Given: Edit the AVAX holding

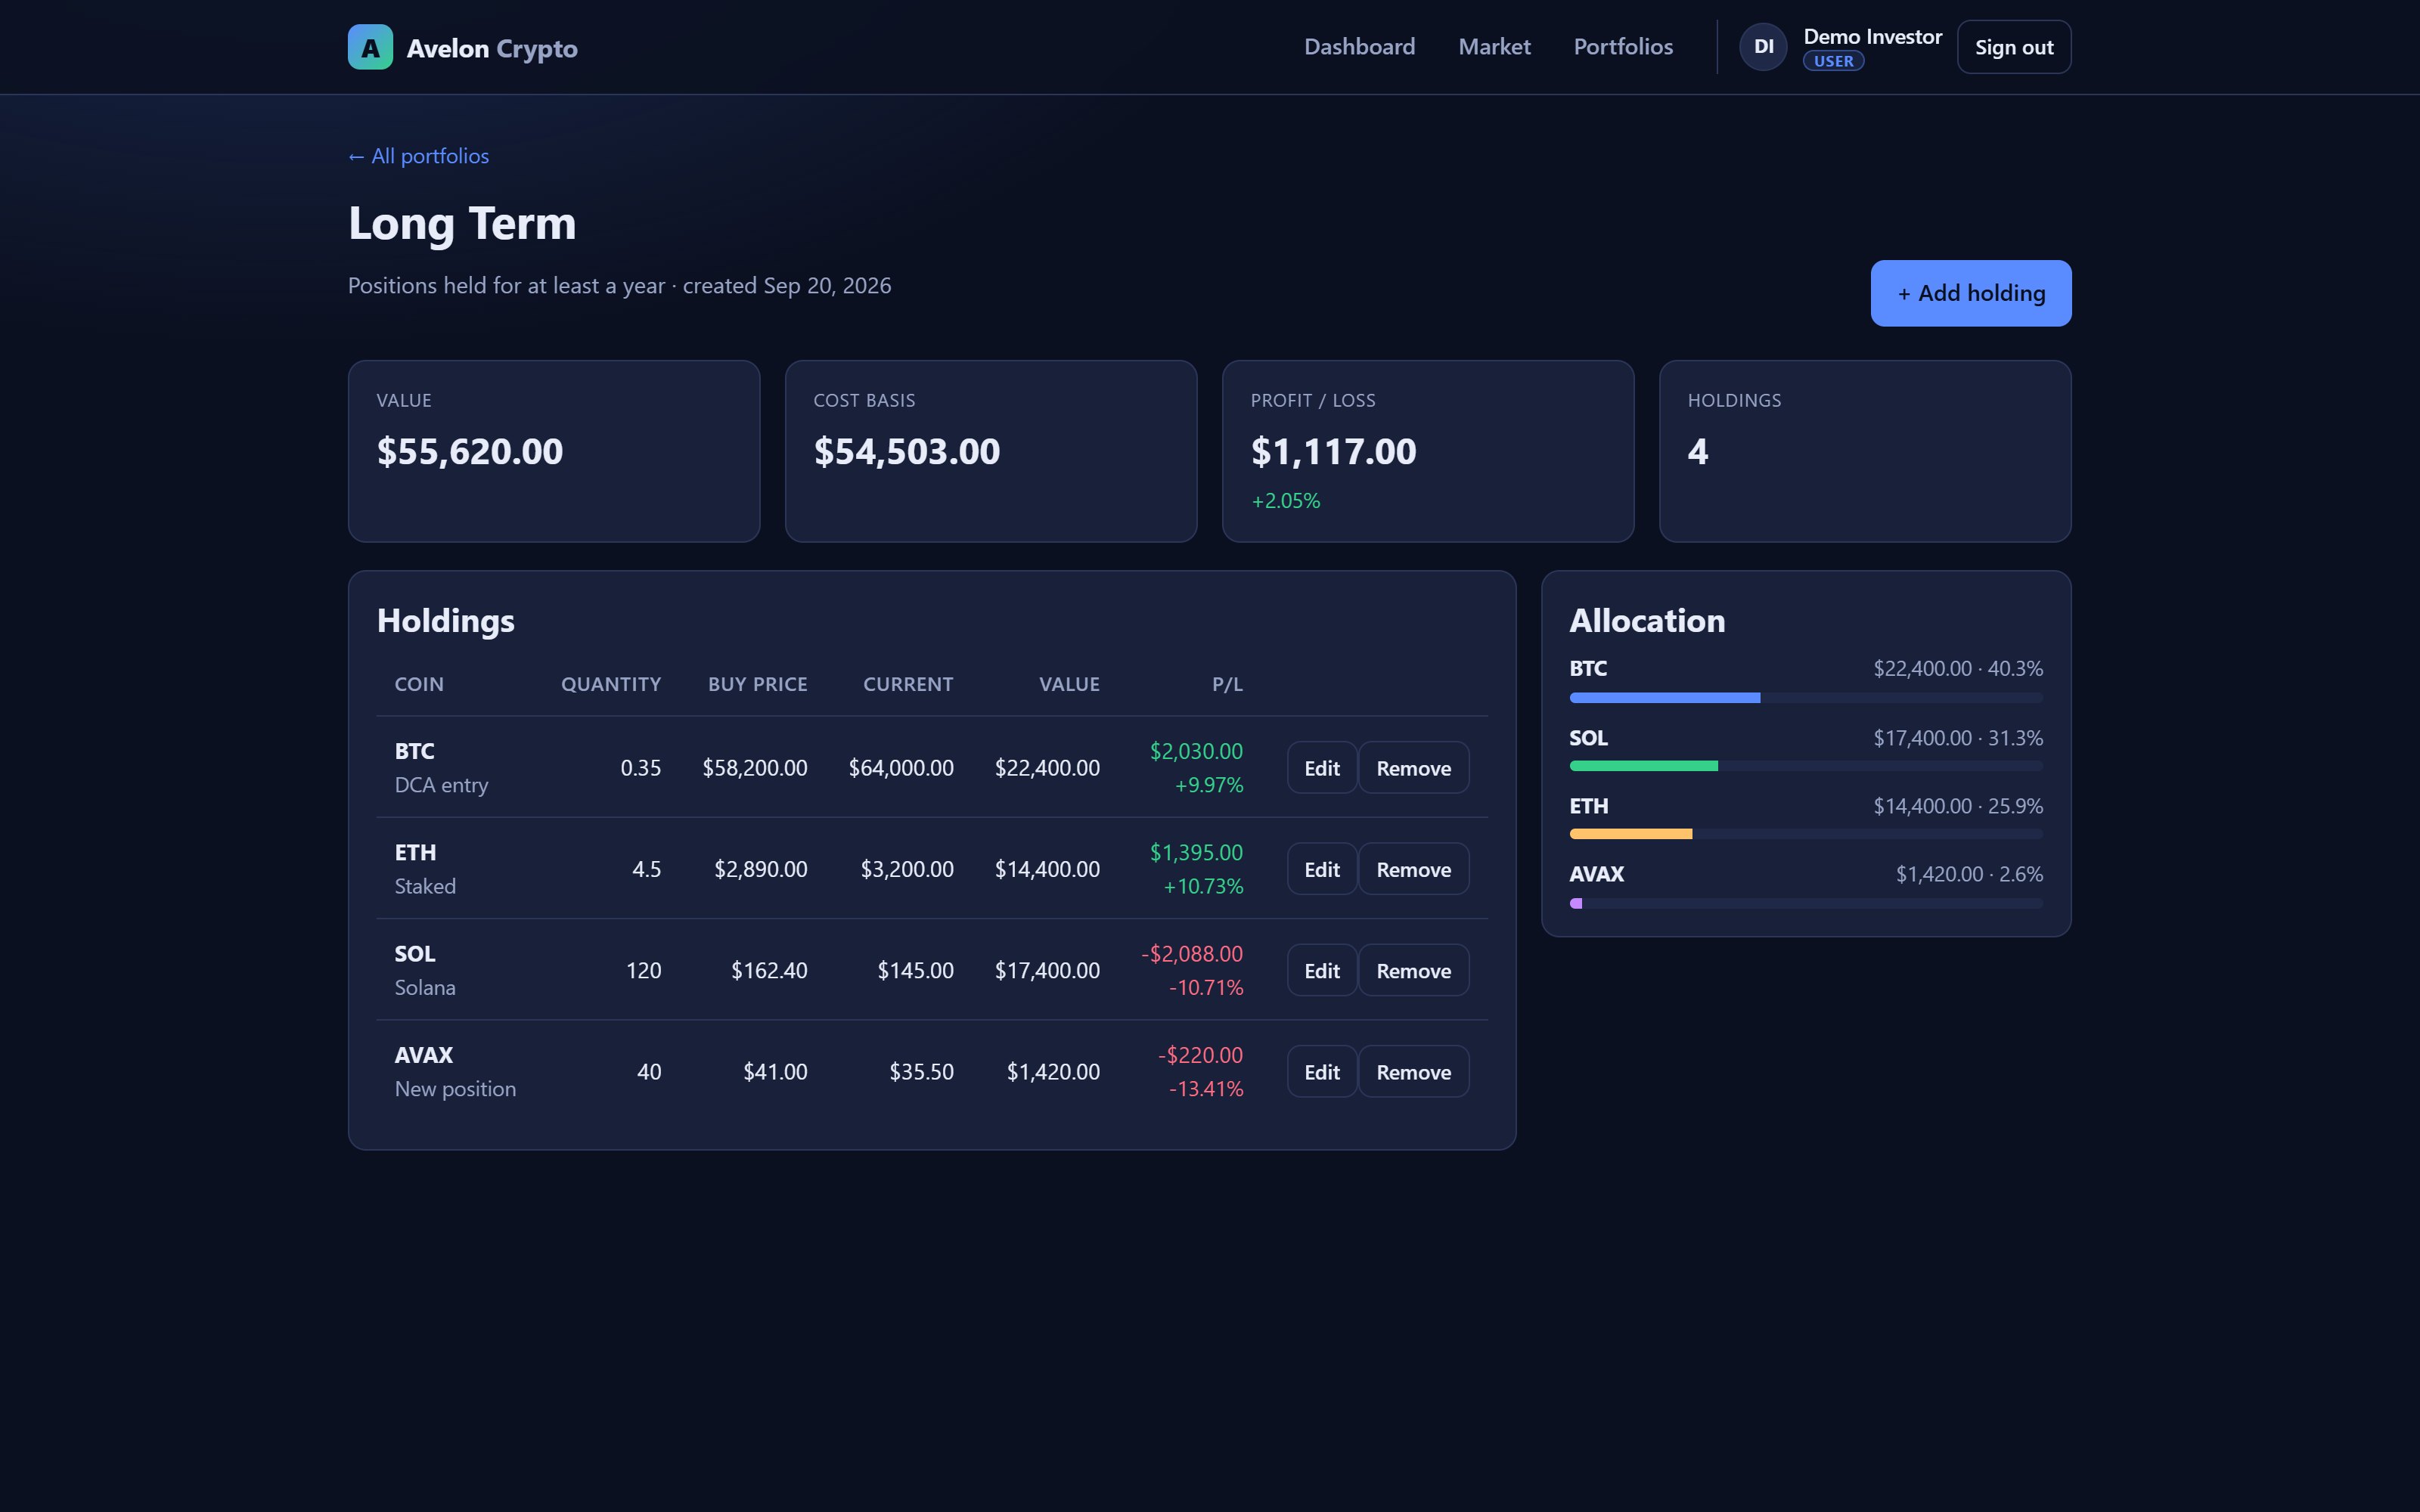Looking at the screenshot, I should click(x=1321, y=1072).
